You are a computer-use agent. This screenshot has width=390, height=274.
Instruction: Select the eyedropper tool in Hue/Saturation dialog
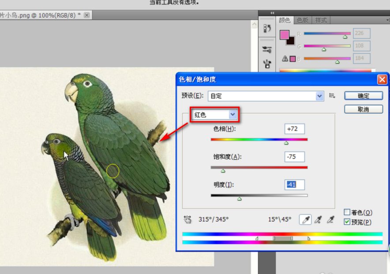(305, 220)
